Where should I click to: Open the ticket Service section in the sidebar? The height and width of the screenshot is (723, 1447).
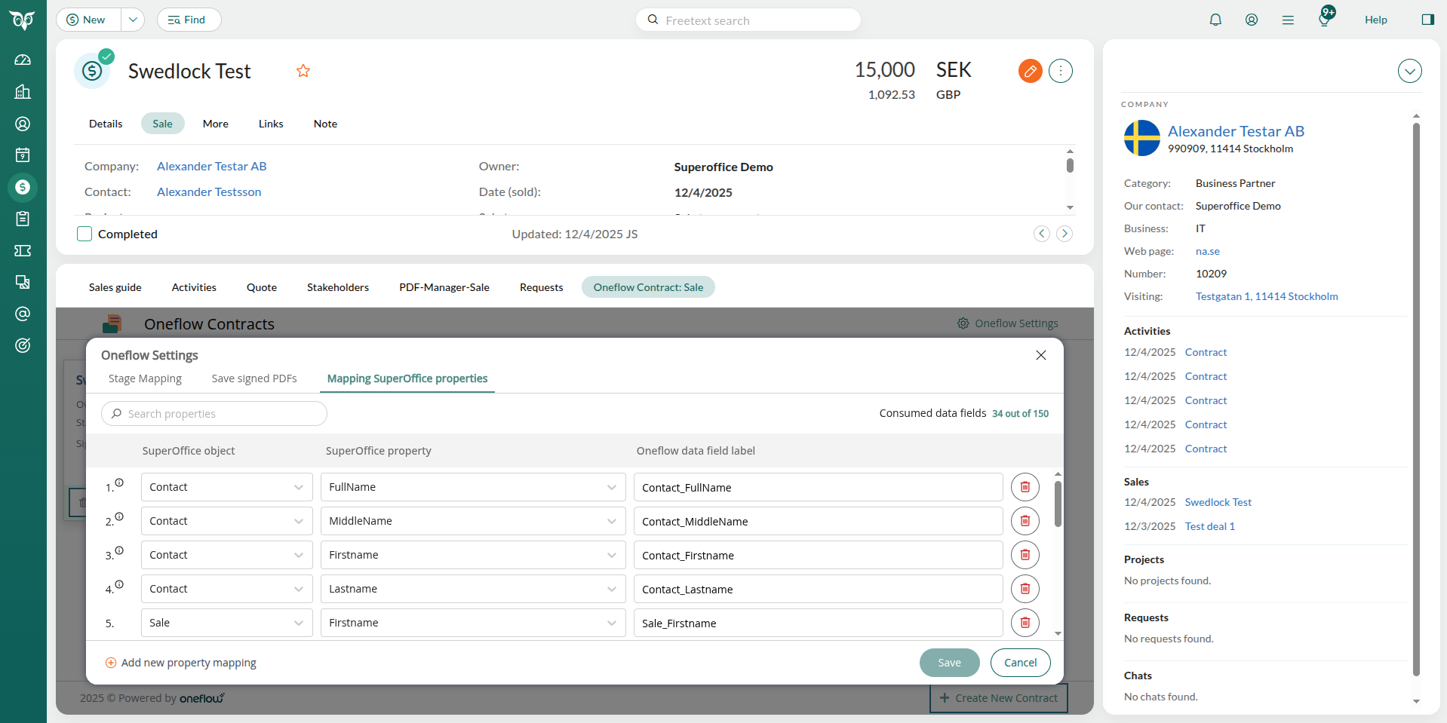coord(23,250)
